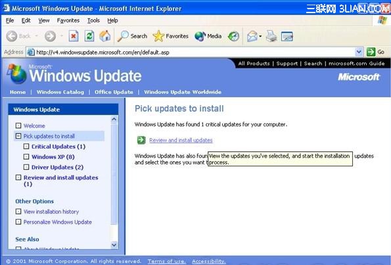Open the All Products link

click(254, 63)
